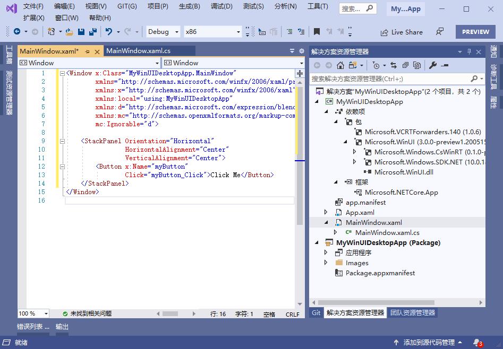Click the bookmark icon in toolbar
The height and width of the screenshot is (349, 503).
[317, 32]
